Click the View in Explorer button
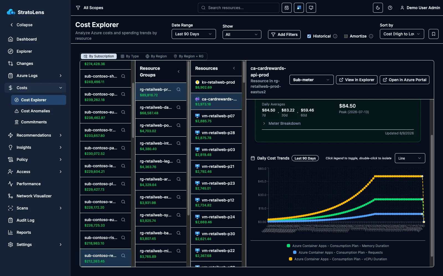This screenshot has height=276, width=443. coord(357,80)
